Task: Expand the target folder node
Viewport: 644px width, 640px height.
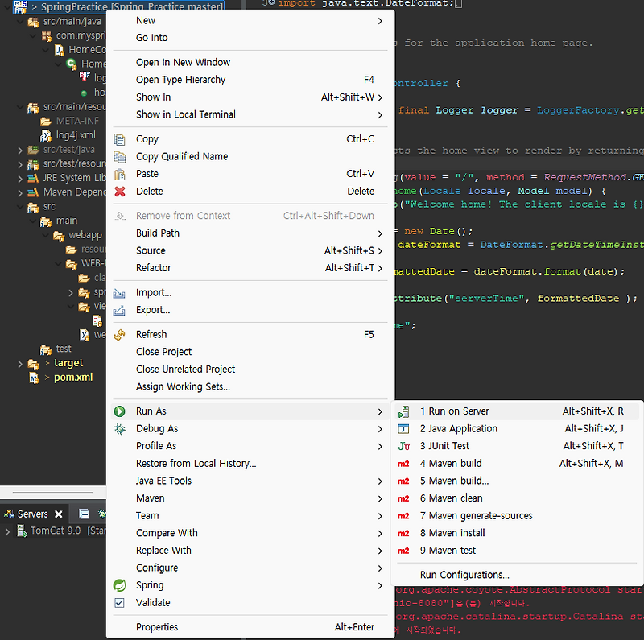Action: (x=19, y=364)
